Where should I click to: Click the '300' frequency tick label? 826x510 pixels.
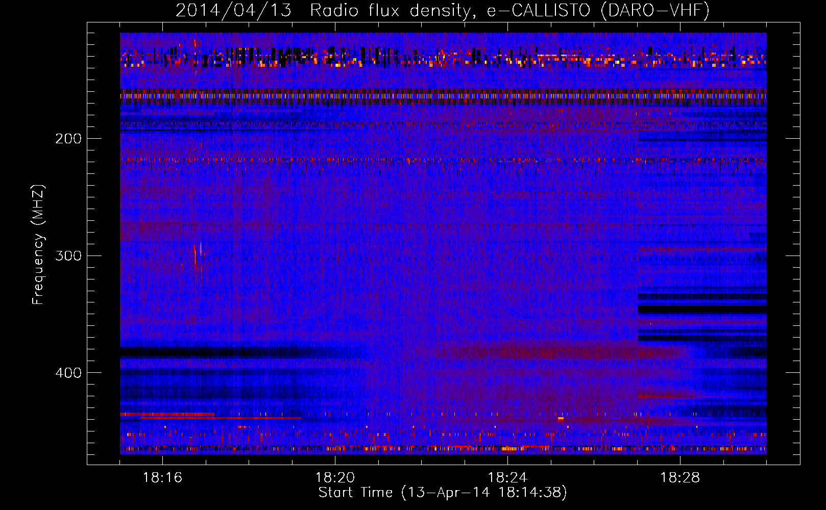pyautogui.click(x=68, y=256)
